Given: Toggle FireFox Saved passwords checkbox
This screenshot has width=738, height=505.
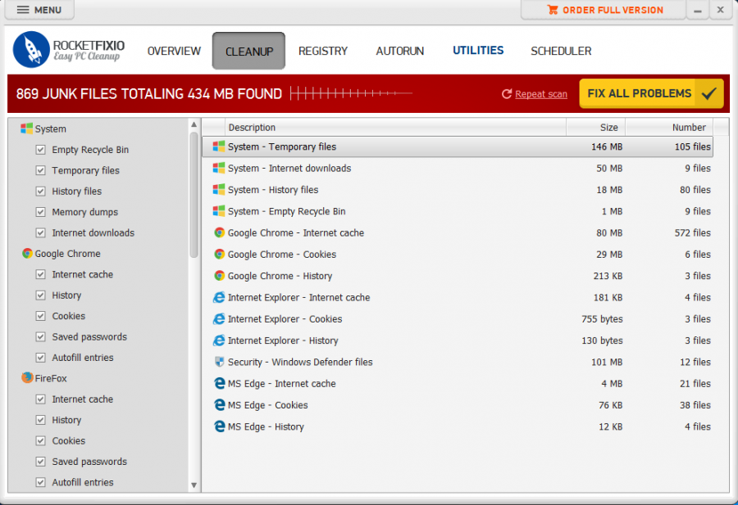Looking at the screenshot, I should pos(40,462).
